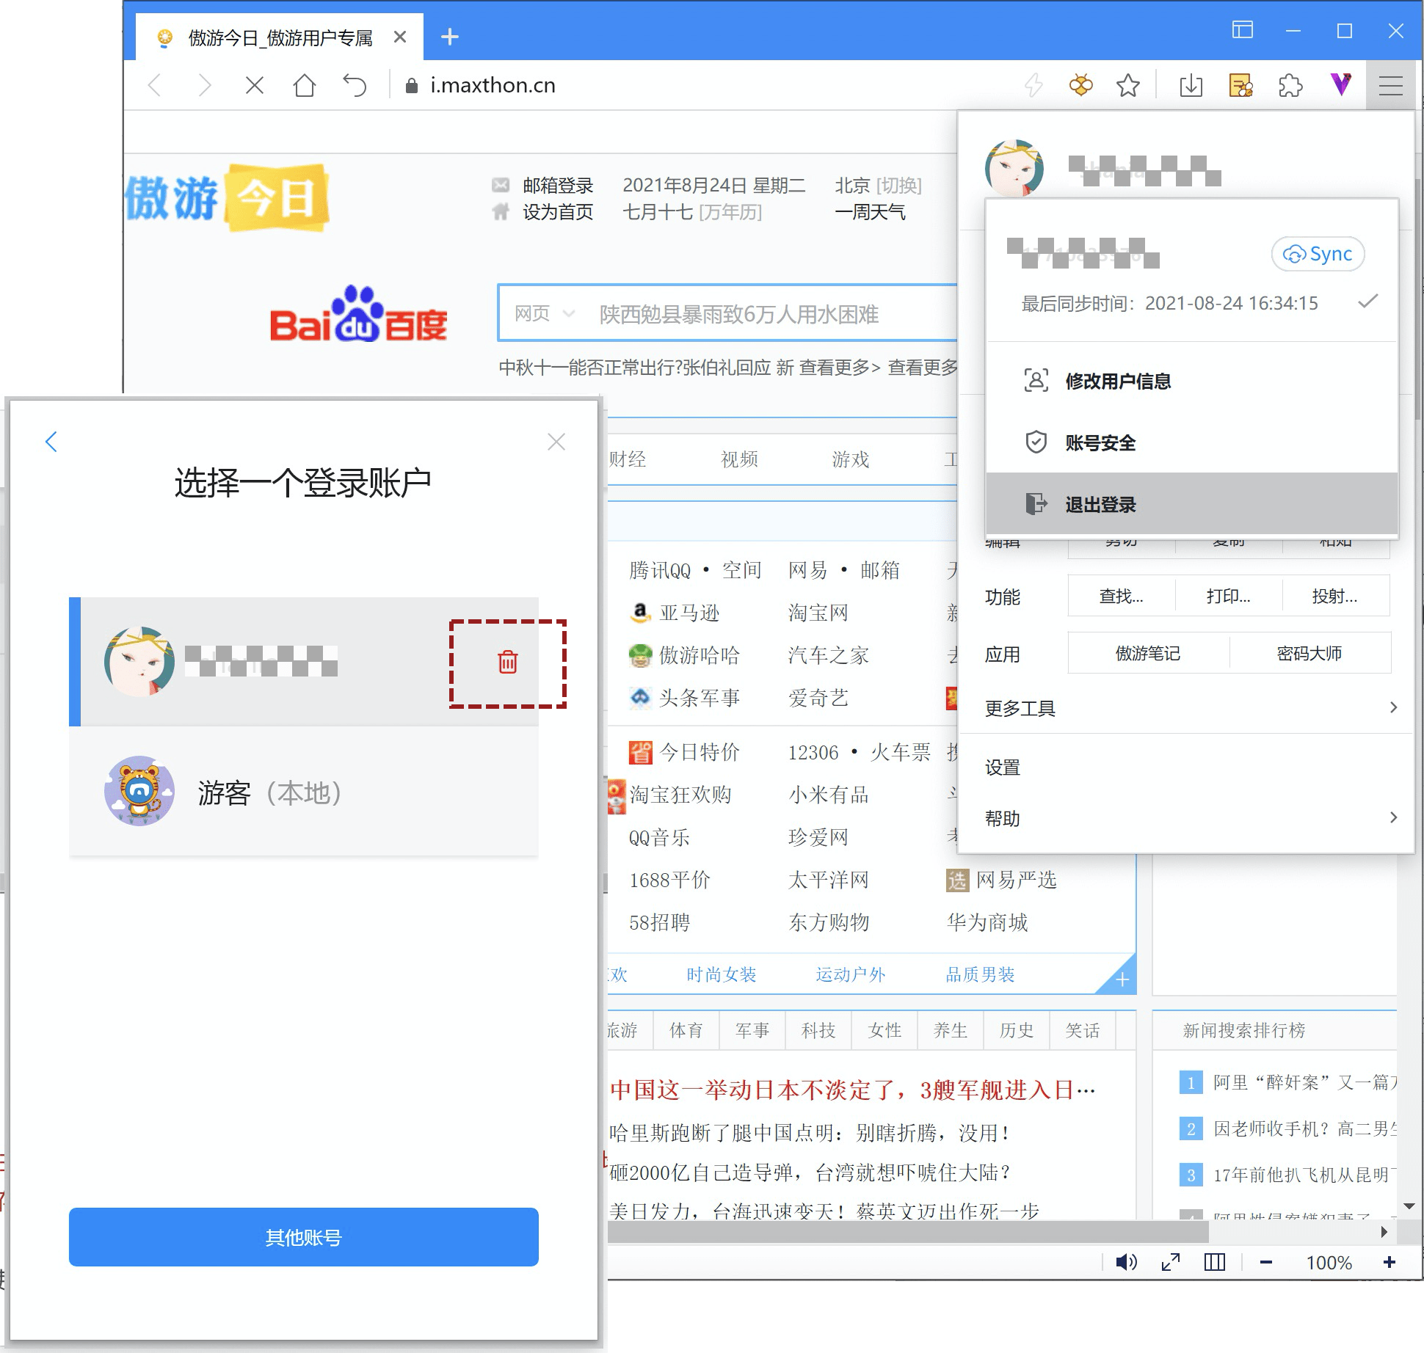1424x1353 pixels.
Task: Open 设置 from main menu
Action: [x=1186, y=767]
